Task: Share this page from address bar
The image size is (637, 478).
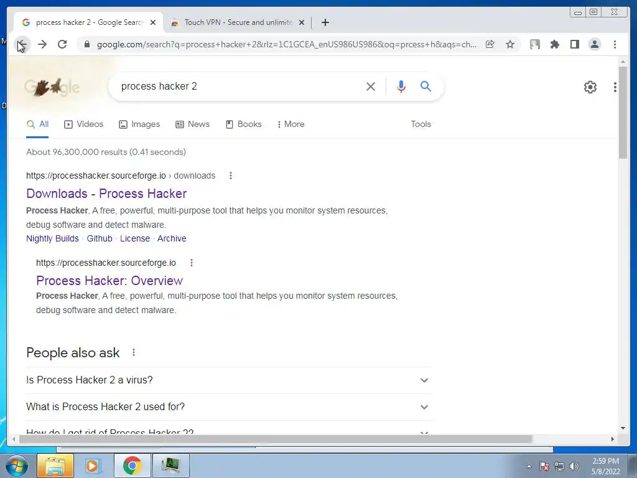Action: (x=490, y=44)
